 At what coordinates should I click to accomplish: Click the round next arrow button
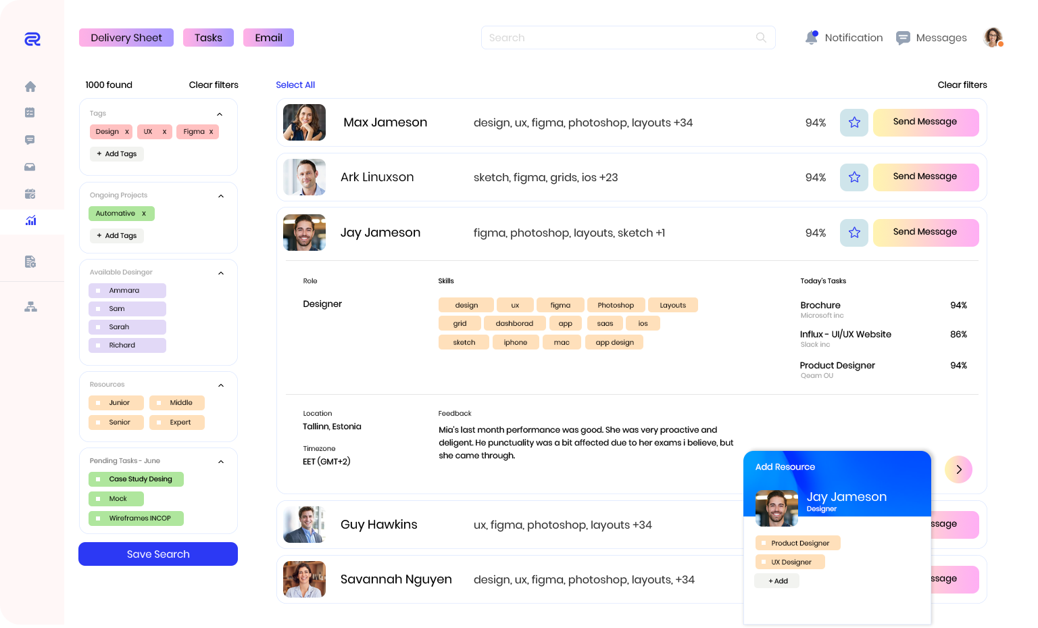pyautogui.click(x=958, y=469)
